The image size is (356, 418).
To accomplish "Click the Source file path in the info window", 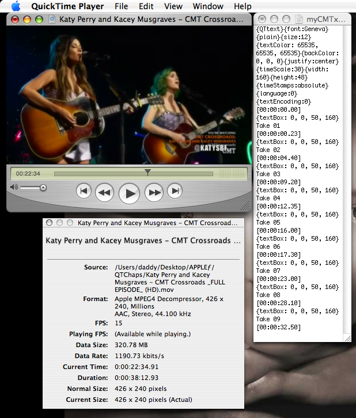I will coord(170,278).
